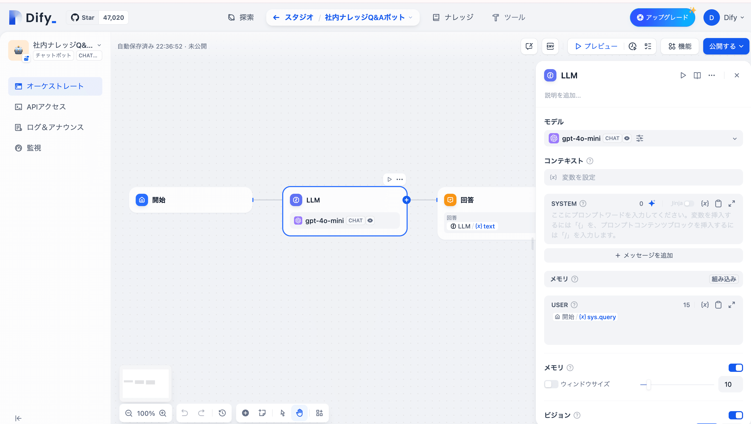Open the gpt-4o-mini model dropdown
Viewport: 751px width, 424px height.
point(643,139)
